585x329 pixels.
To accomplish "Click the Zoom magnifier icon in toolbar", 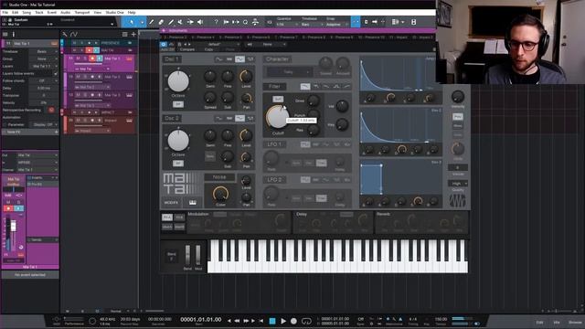I will tap(245, 22).
